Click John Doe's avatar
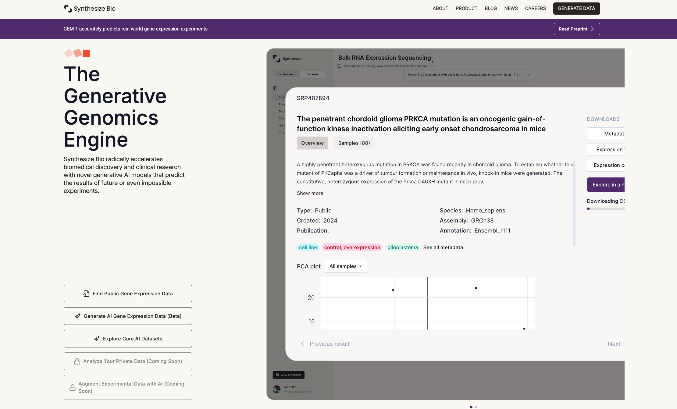 277,389
